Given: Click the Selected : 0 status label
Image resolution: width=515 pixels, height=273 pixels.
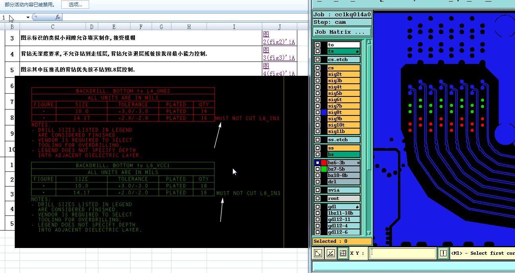Looking at the screenshot, I should pos(342,241).
